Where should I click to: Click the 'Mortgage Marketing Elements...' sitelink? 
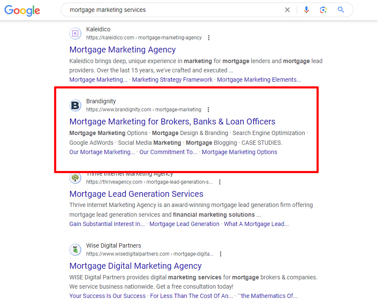pos(259,80)
